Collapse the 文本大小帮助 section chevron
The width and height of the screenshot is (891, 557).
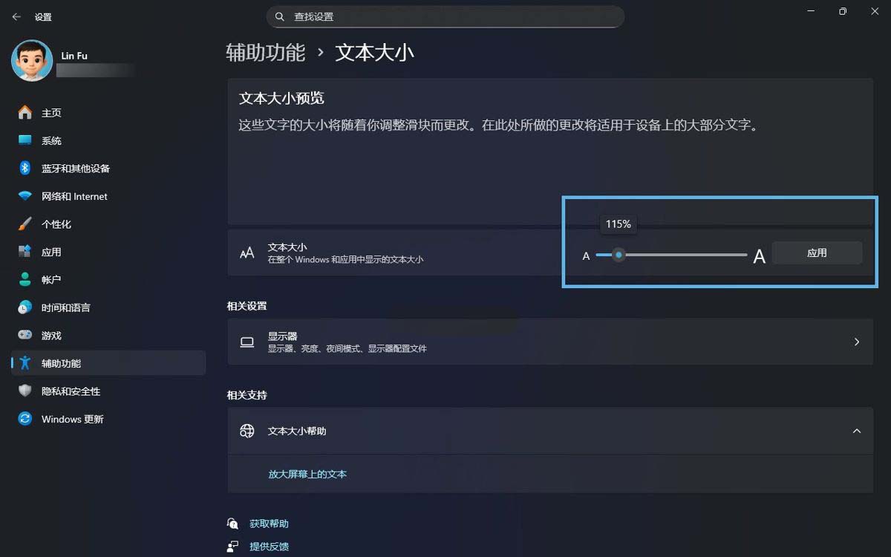[x=857, y=431]
